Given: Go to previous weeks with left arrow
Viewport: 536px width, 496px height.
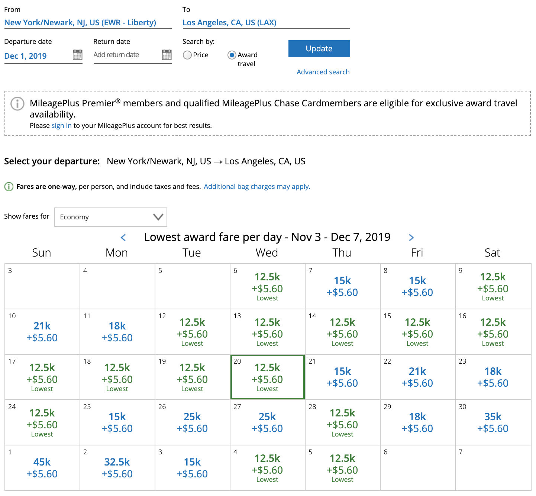Looking at the screenshot, I should coord(123,237).
